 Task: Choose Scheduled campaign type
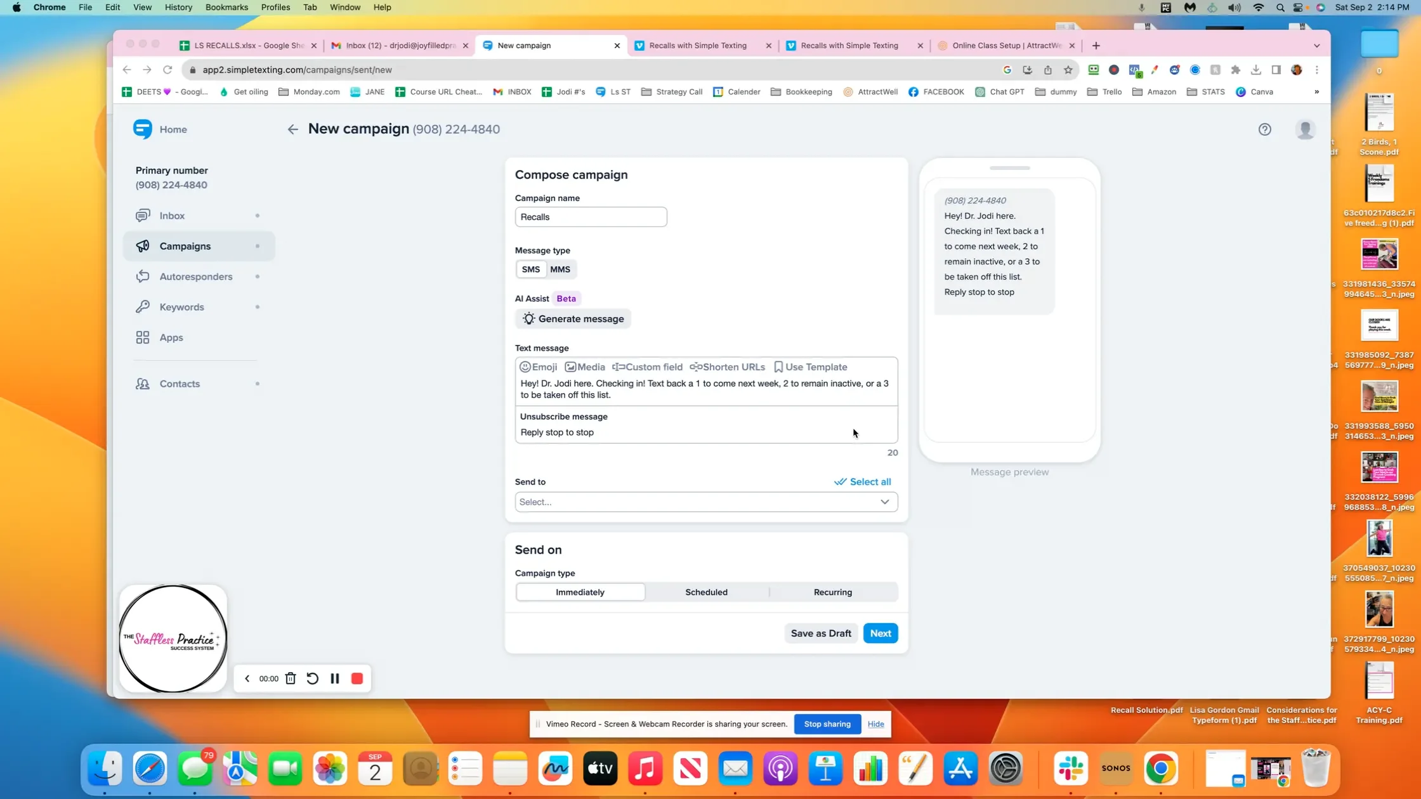click(706, 592)
